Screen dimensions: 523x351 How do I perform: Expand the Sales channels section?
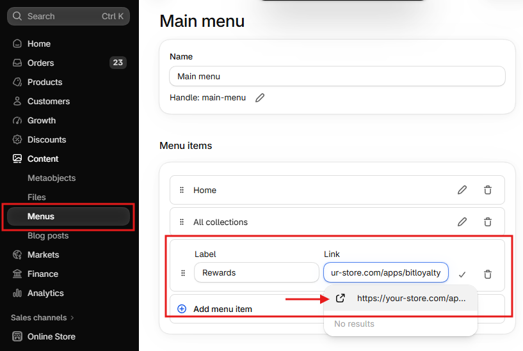click(42, 317)
